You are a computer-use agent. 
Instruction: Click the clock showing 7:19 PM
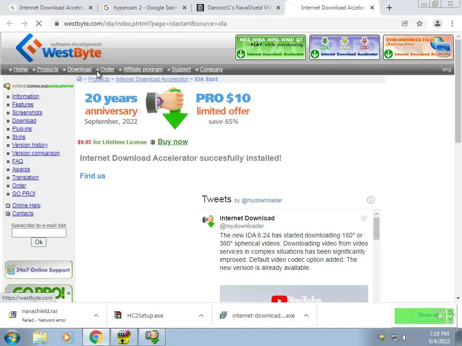coord(439,334)
